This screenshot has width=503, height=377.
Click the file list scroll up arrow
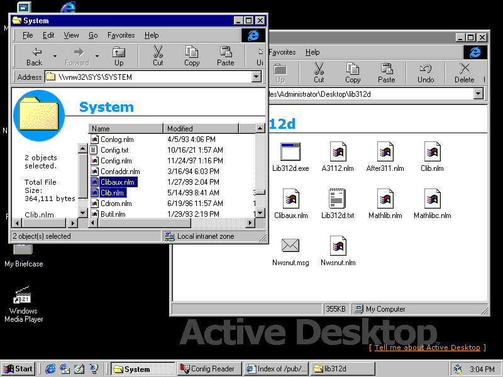pyautogui.click(x=260, y=129)
